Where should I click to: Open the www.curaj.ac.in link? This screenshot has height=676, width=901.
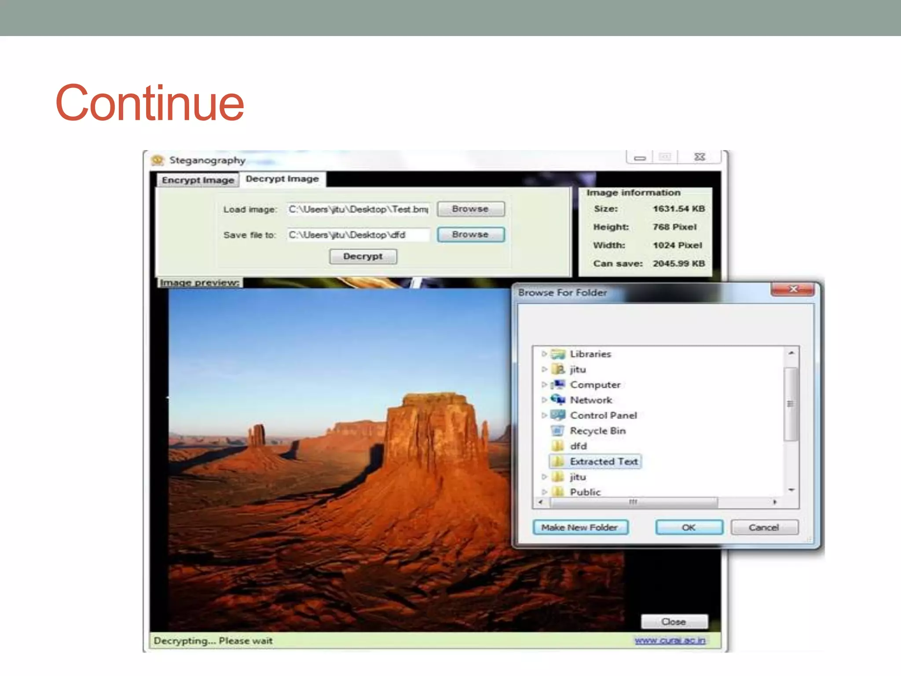point(670,640)
